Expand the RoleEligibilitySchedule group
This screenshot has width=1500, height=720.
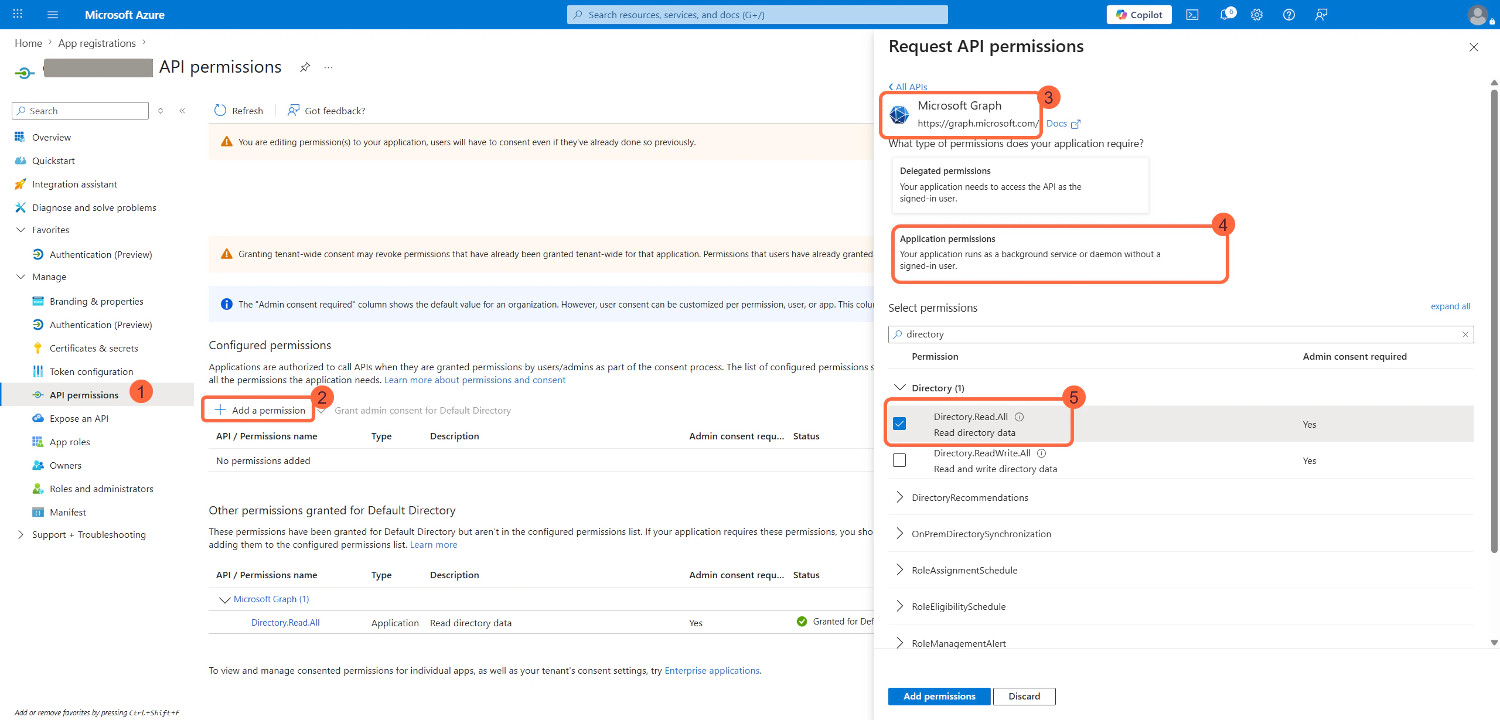[x=899, y=606]
